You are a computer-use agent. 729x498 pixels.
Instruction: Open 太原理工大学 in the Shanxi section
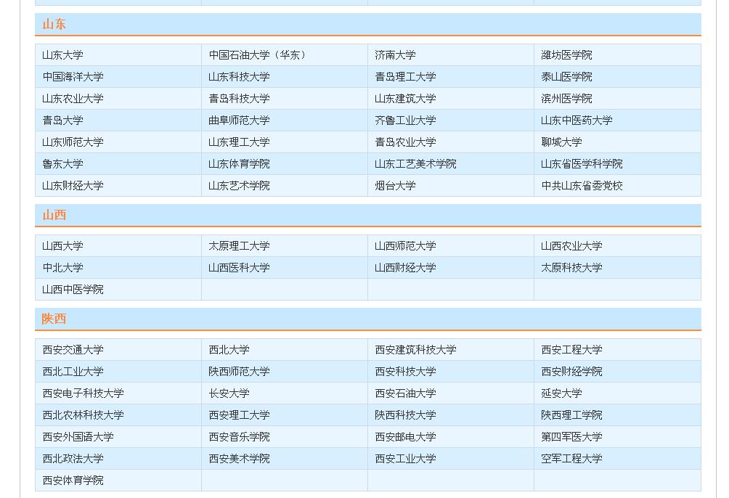click(239, 246)
